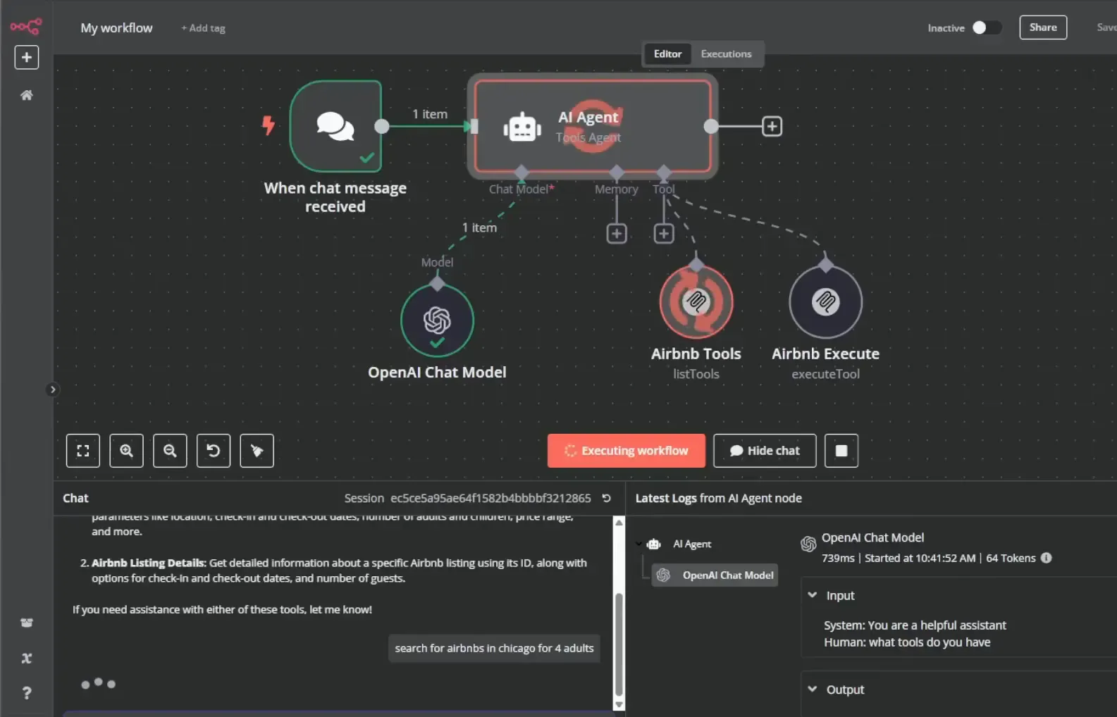Viewport: 1117px width, 717px height.
Task: Click the add new workflow plus icon
Action: (27, 57)
